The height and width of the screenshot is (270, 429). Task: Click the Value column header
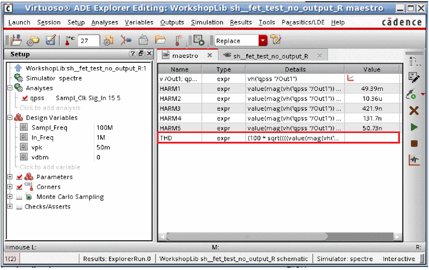pyautogui.click(x=372, y=69)
